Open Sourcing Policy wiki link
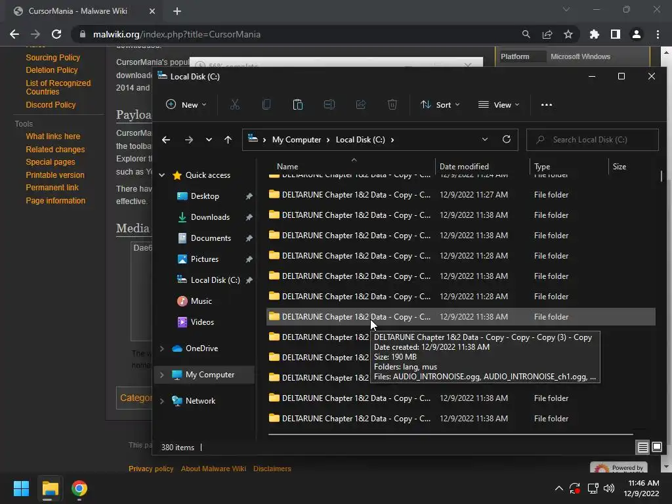The image size is (672, 504). pyautogui.click(x=52, y=58)
